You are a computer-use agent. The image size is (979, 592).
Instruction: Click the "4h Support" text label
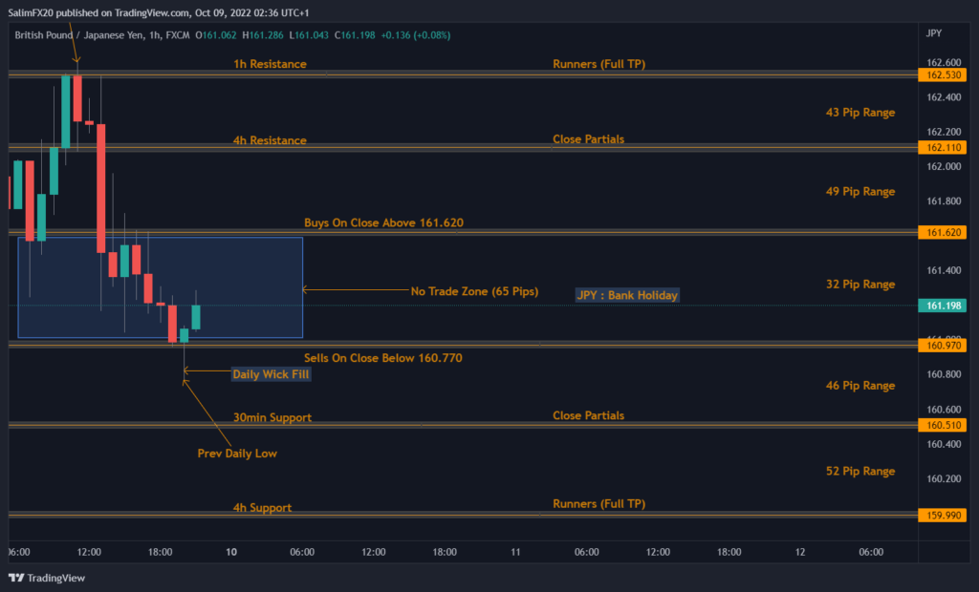pos(262,508)
